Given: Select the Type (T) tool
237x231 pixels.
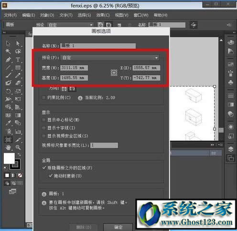Looking at the screenshot, I should pyautogui.click(x=18, y=60).
